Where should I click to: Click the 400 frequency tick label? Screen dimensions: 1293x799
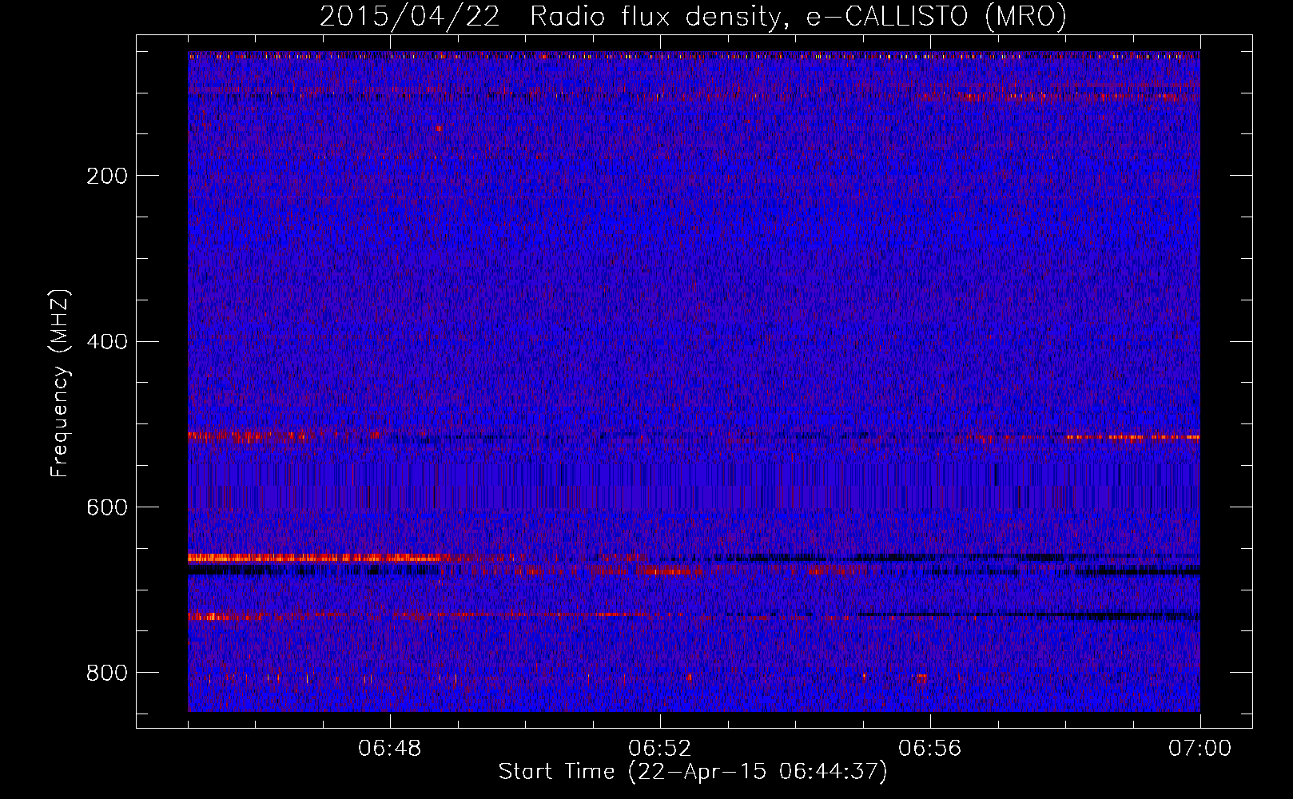(x=107, y=342)
